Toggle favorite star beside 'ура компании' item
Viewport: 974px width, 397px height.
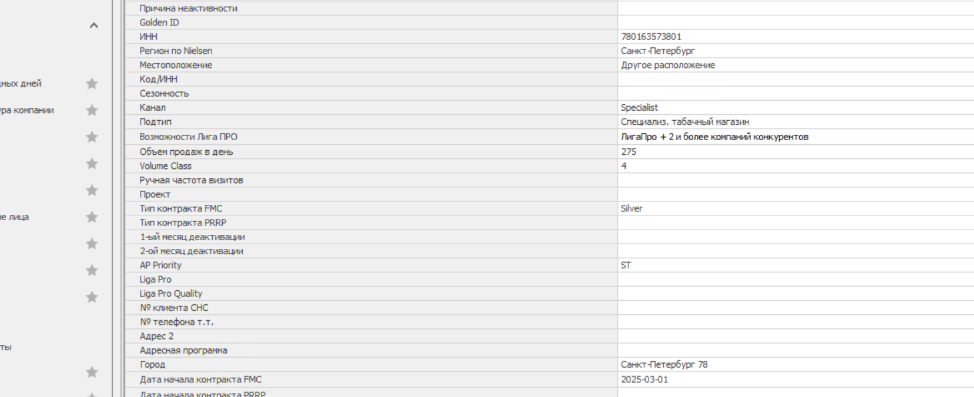(x=92, y=110)
